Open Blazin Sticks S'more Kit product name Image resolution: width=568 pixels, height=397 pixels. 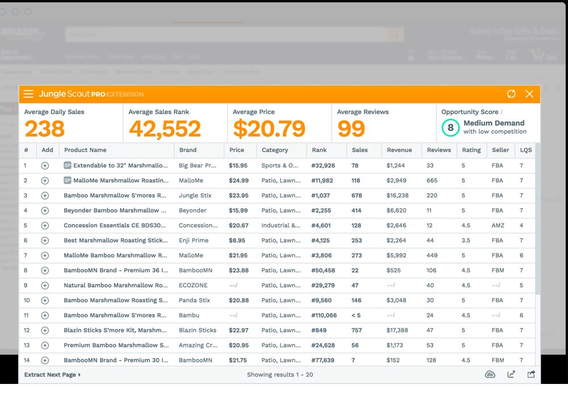pos(115,331)
